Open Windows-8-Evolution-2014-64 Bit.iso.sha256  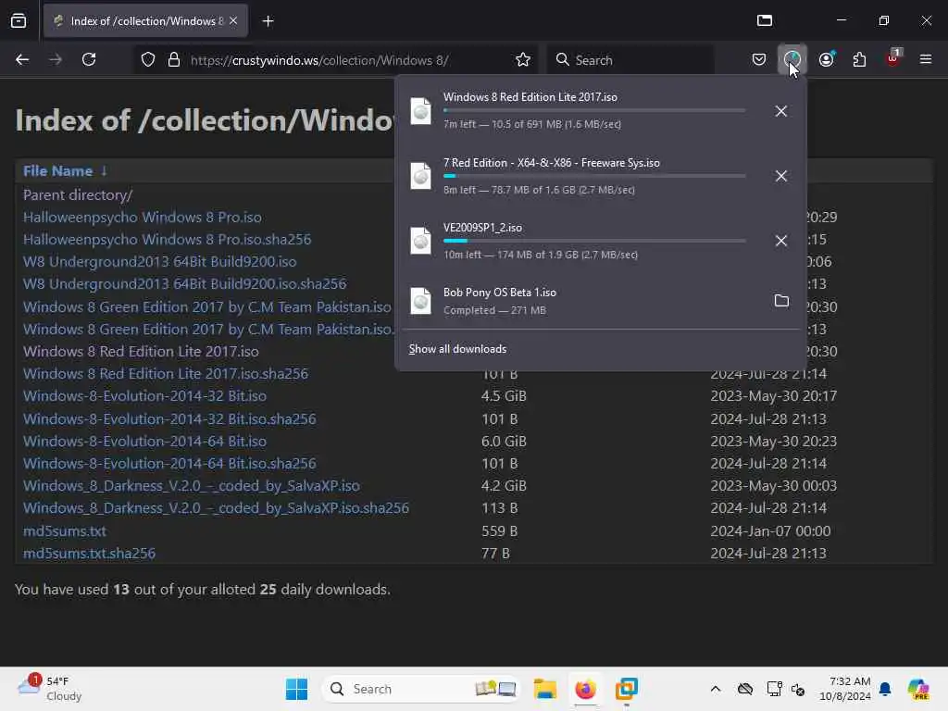coord(169,463)
